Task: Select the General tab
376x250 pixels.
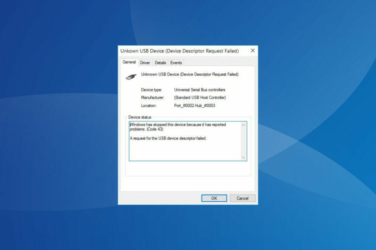Action: point(129,62)
